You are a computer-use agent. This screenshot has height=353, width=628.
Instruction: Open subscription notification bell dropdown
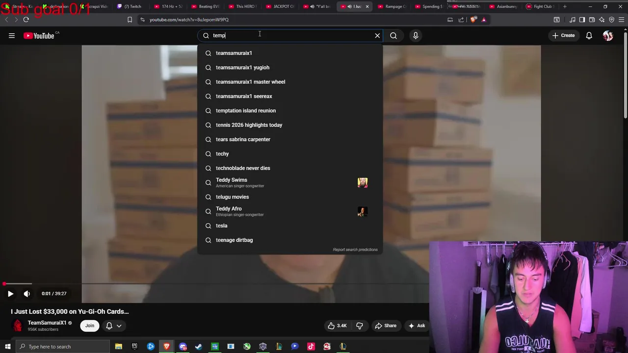(x=114, y=326)
